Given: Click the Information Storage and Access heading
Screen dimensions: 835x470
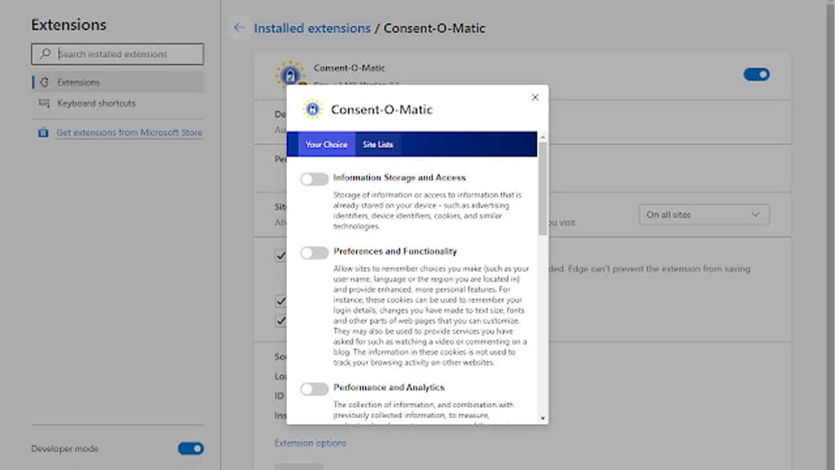Looking at the screenshot, I should pos(399,178).
